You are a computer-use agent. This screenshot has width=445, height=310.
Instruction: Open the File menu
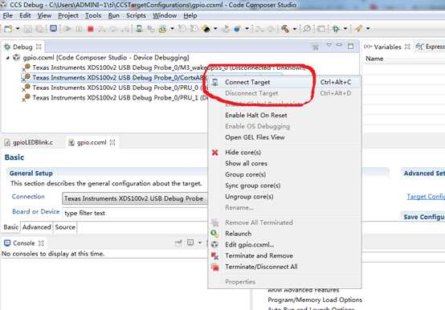coord(8,15)
